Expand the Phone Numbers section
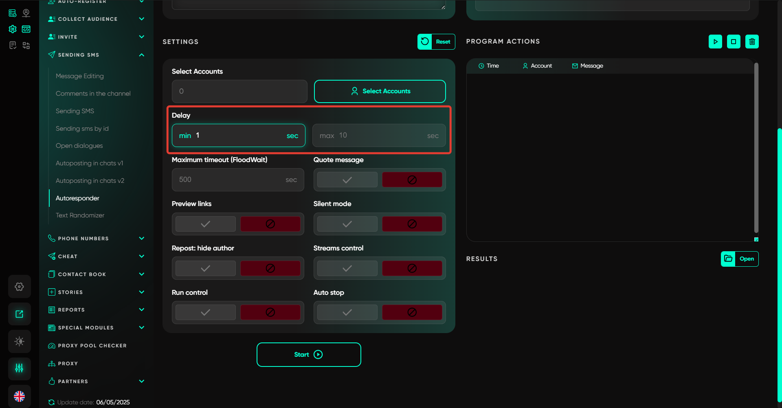 pyautogui.click(x=141, y=239)
